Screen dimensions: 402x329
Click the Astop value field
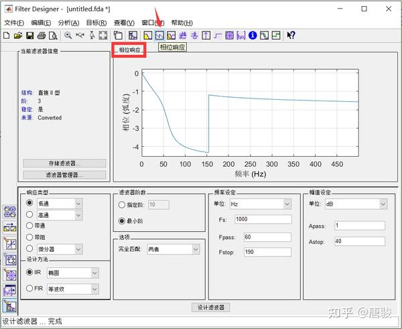(x=360, y=241)
